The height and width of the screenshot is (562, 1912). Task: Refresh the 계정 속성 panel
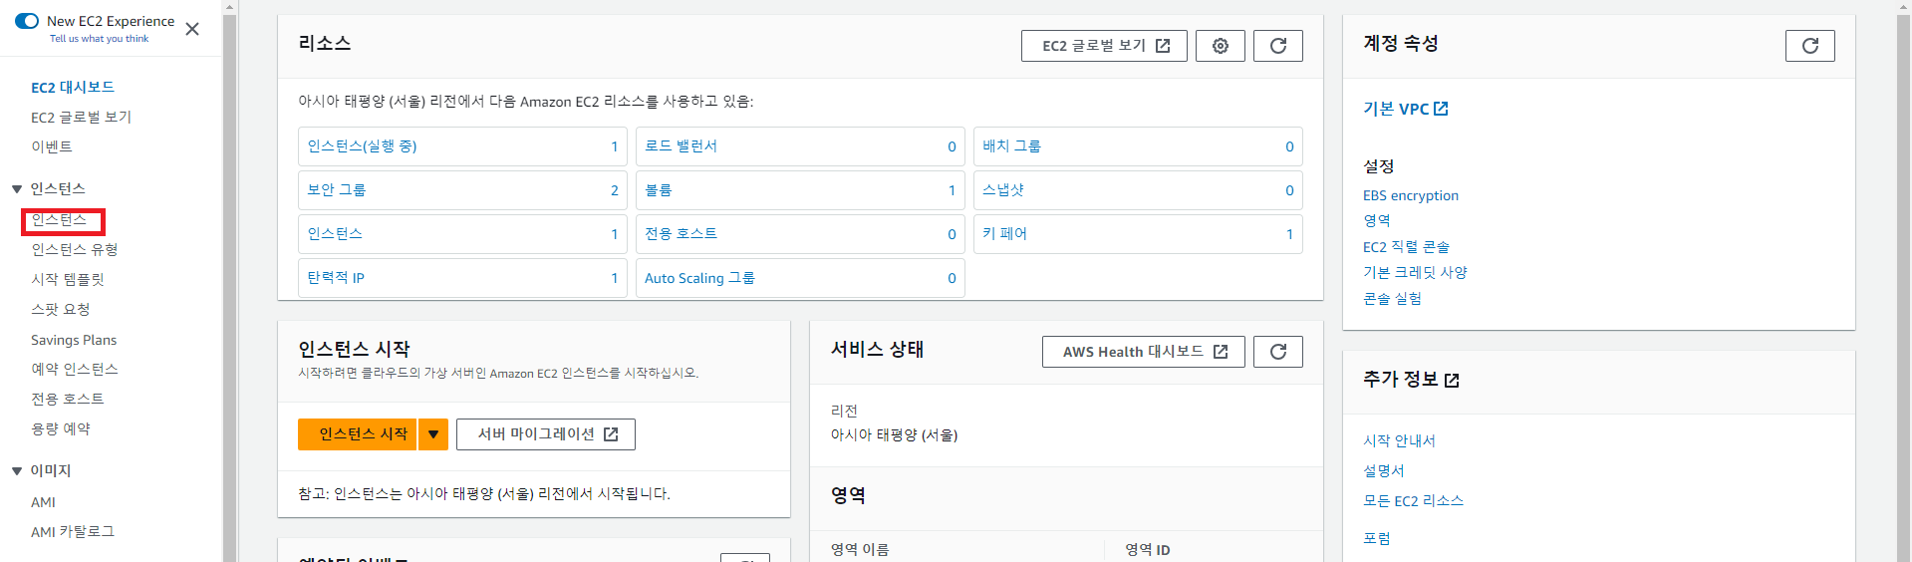coord(1810,46)
